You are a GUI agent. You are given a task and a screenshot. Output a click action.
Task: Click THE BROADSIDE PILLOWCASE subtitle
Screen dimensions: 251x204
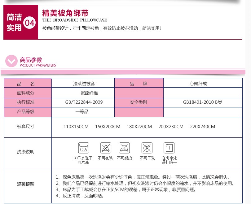tap(75, 20)
